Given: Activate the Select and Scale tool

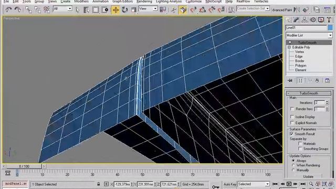Looking at the screenshot, I should pos(134,9).
